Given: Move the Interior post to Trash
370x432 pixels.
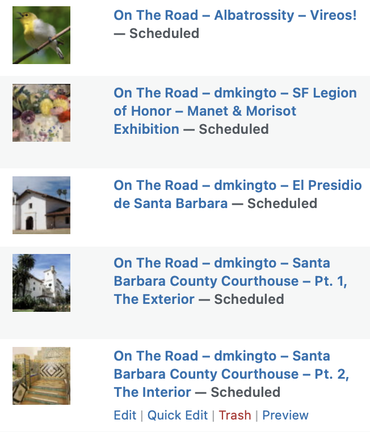Looking at the screenshot, I should [235, 415].
